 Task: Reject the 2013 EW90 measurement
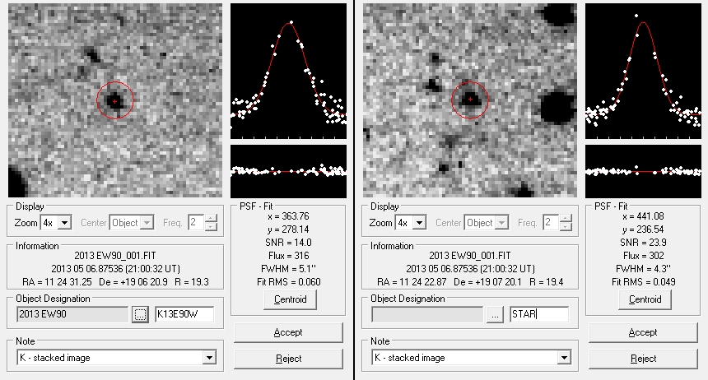coord(287,359)
